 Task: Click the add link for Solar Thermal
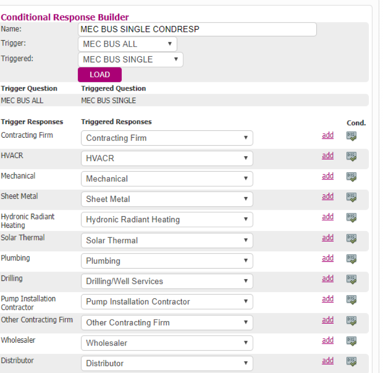pos(328,237)
